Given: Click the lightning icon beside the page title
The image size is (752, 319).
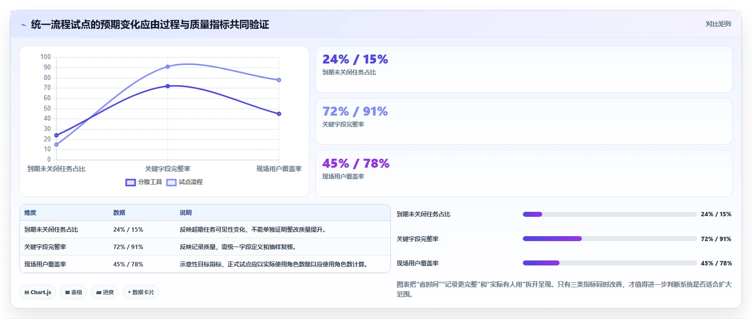Looking at the screenshot, I should [x=24, y=25].
